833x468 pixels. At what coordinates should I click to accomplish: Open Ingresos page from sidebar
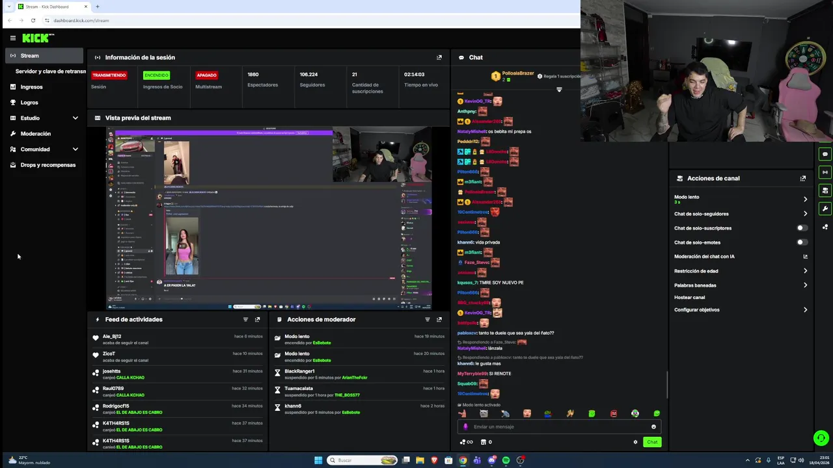tap(32, 87)
